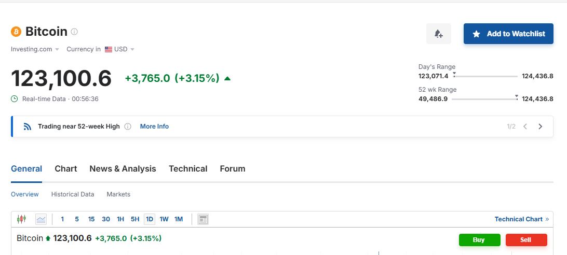Create a price alert with bell icon
Screen dimensions: 567x255
pyautogui.click(x=439, y=34)
